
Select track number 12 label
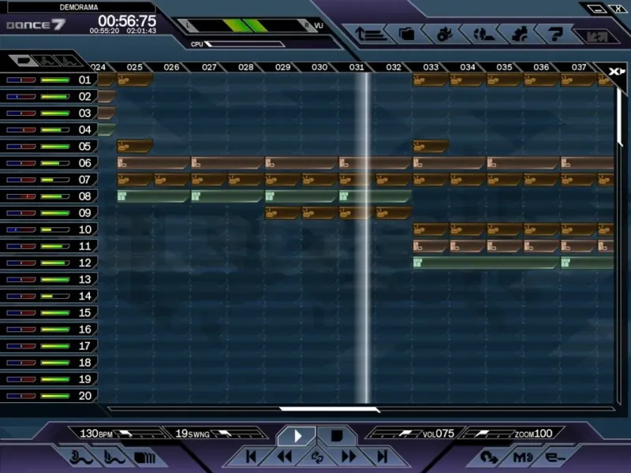pyautogui.click(x=85, y=263)
